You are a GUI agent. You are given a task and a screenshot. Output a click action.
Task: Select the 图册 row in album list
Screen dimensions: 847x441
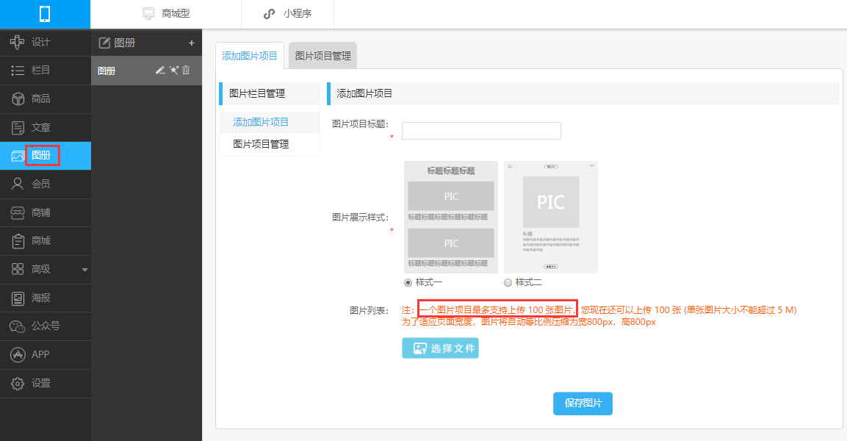coord(146,71)
